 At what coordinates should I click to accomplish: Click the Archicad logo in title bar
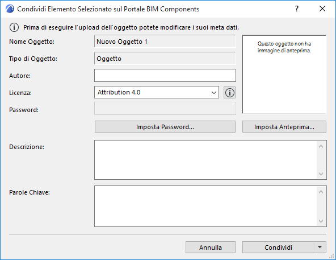(x=10, y=9)
